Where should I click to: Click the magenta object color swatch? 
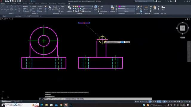click(x=119, y=7)
